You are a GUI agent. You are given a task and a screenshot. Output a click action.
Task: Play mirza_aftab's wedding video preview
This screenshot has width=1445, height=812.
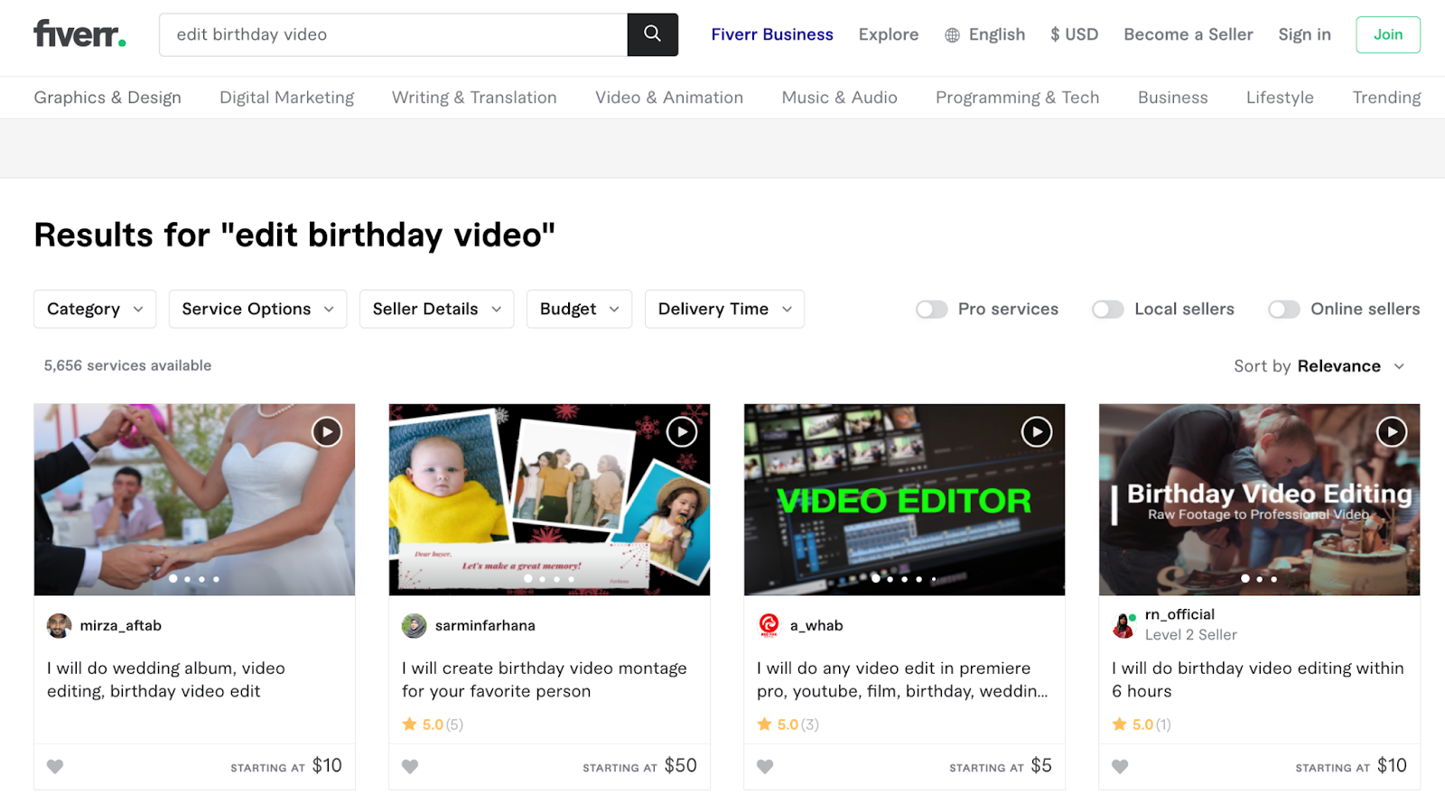[x=327, y=432]
